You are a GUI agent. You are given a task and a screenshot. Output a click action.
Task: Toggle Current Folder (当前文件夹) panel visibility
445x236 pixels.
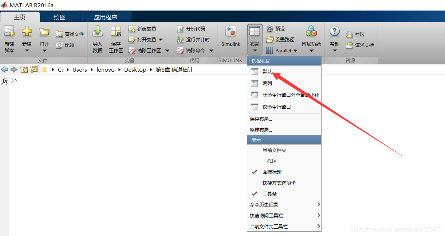[x=284, y=150]
